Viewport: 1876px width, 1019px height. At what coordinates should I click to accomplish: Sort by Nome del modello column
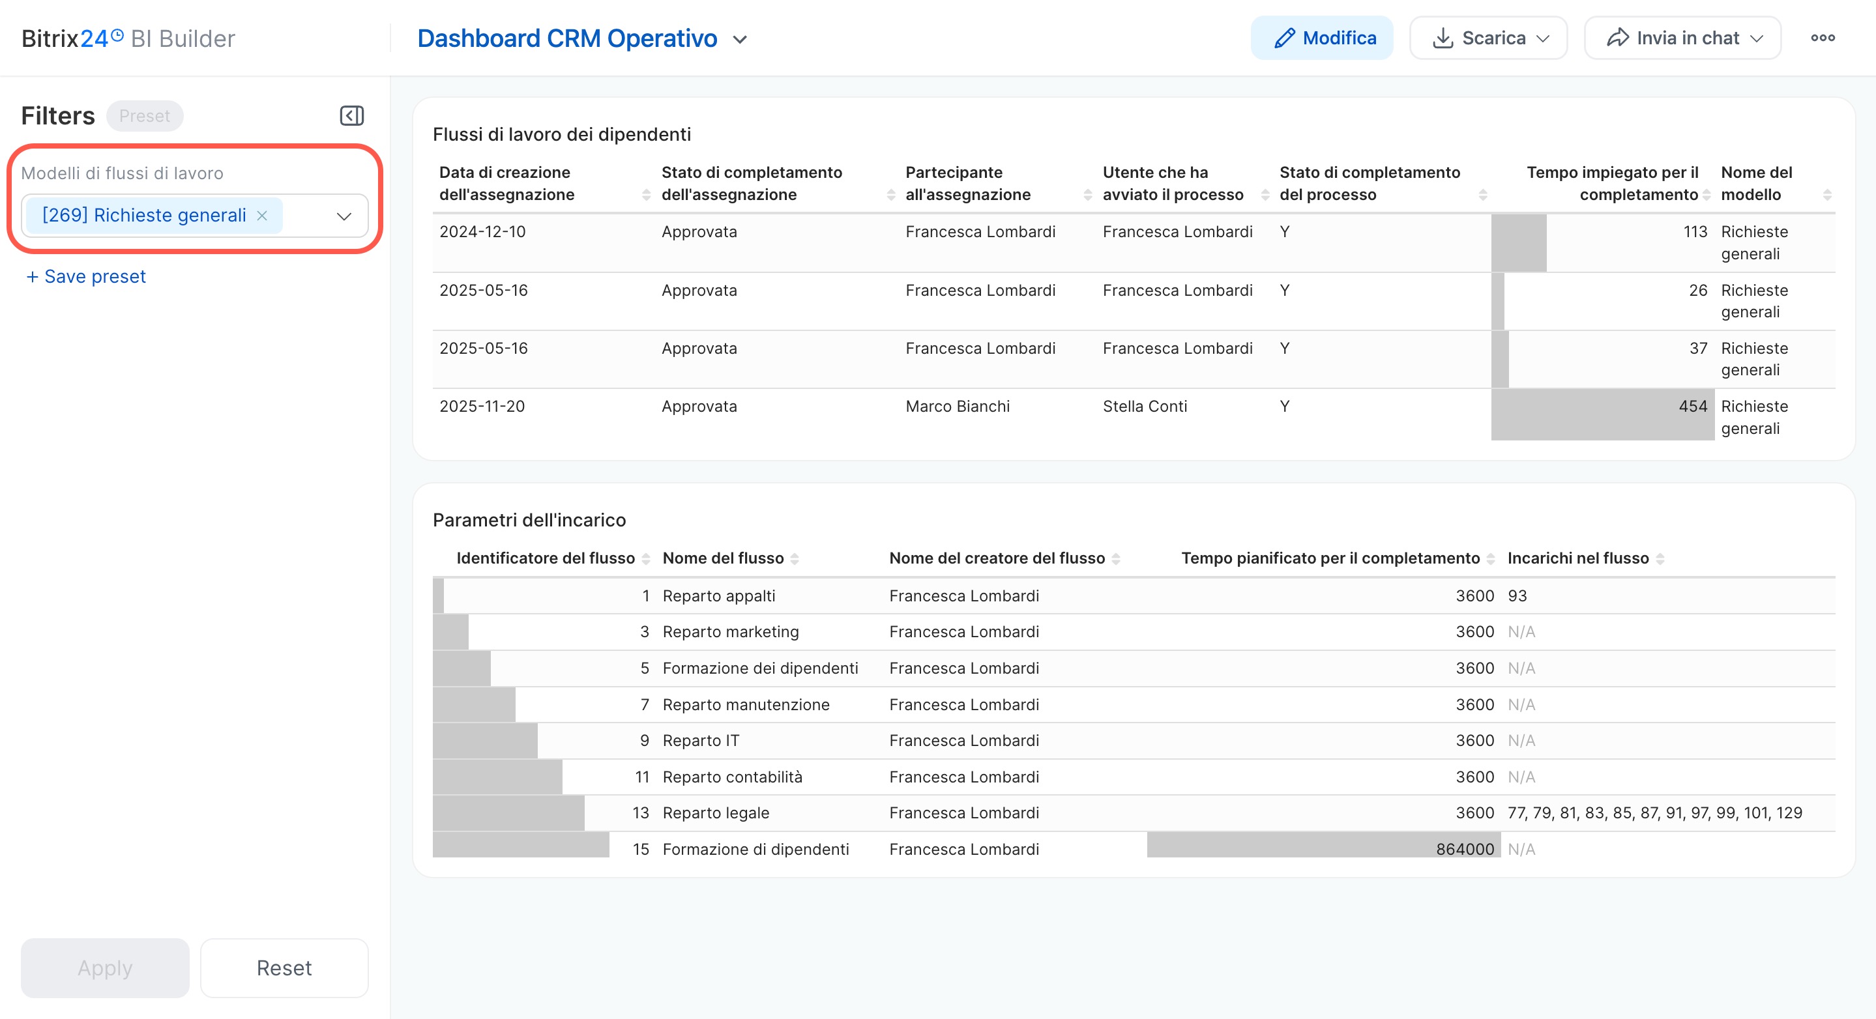click(1826, 194)
